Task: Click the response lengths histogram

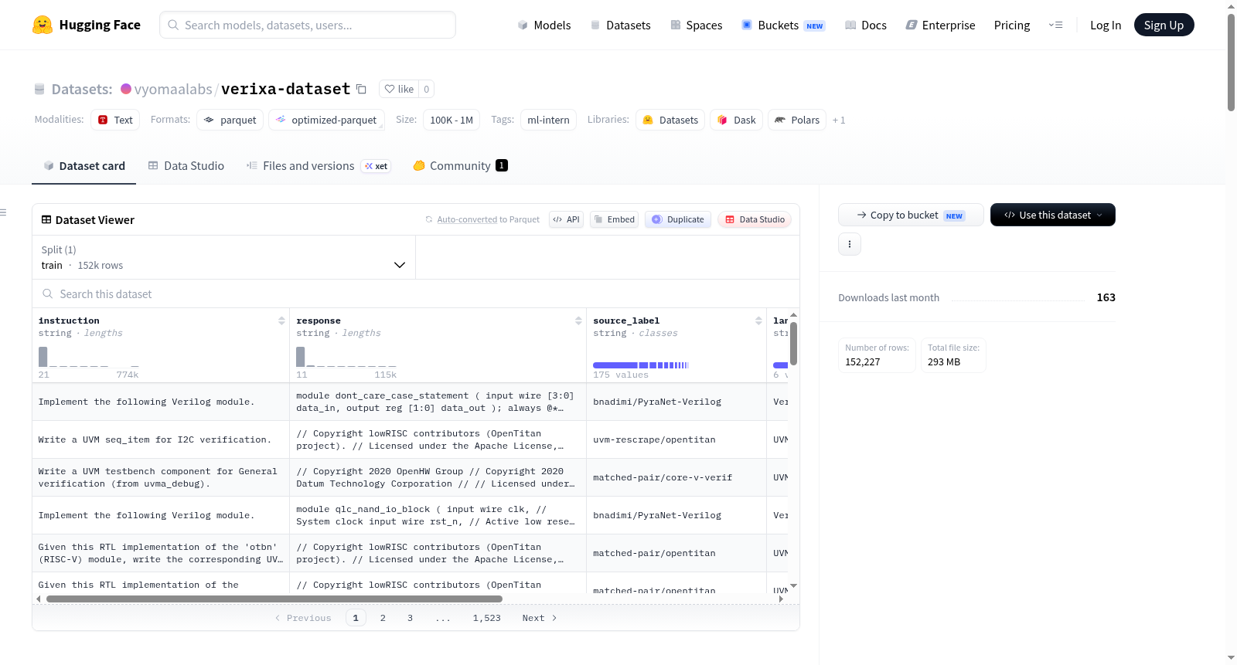Action: point(346,357)
